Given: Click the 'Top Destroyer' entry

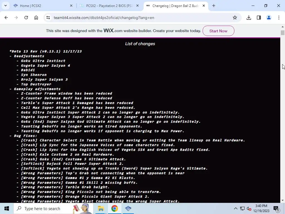Looking at the screenshot, I should pos(36,84).
